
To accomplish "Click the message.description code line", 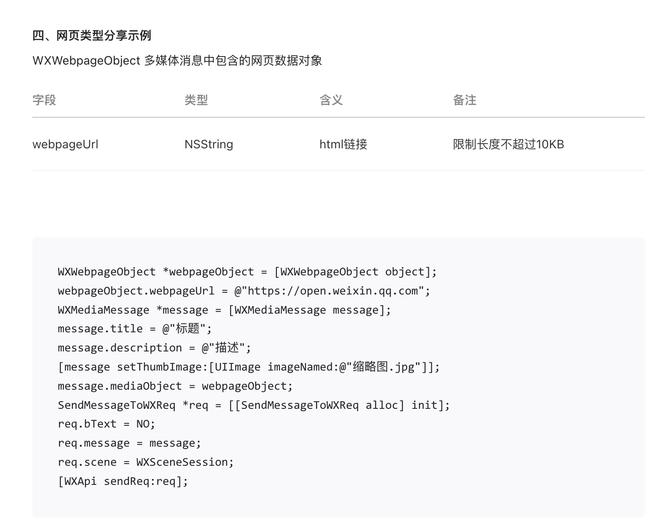I will [154, 348].
